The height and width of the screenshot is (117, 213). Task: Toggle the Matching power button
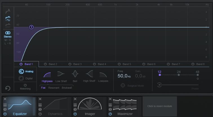point(25,85)
